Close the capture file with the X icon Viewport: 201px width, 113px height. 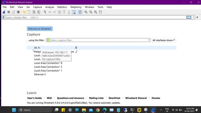(x=34, y=12)
